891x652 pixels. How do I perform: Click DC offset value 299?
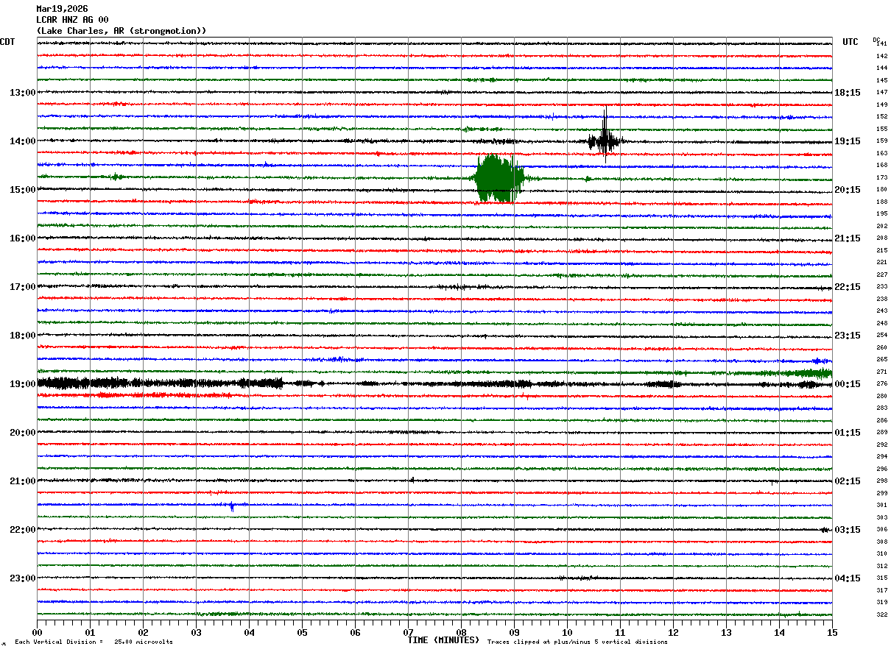pos(881,493)
